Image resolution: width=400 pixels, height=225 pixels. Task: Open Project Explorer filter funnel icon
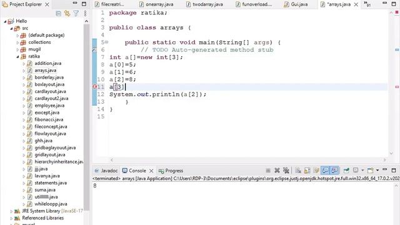pyautogui.click(x=76, y=14)
